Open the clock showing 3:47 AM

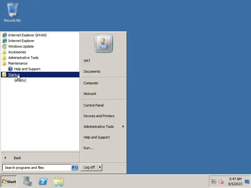pos(235,181)
